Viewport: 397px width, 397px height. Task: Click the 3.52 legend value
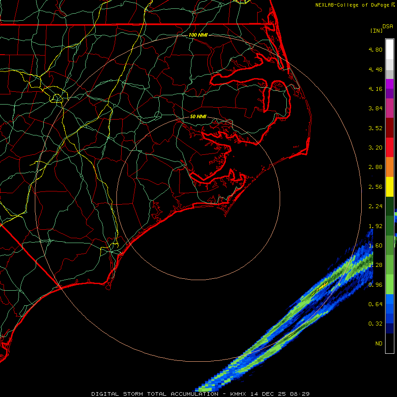click(375, 128)
